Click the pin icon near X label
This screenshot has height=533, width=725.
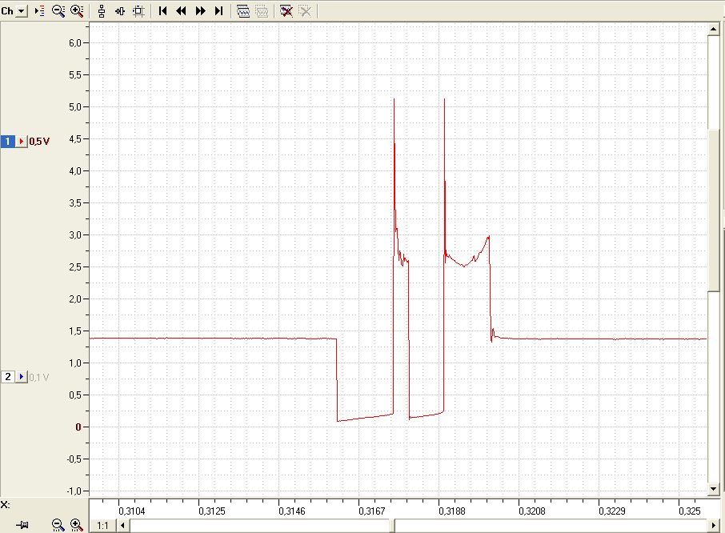[22, 525]
